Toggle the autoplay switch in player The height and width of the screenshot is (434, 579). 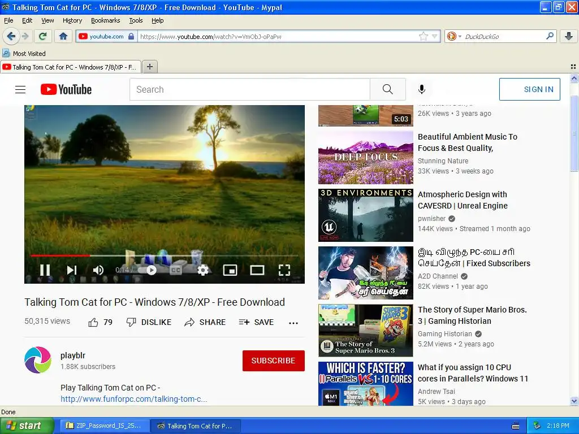click(x=148, y=270)
